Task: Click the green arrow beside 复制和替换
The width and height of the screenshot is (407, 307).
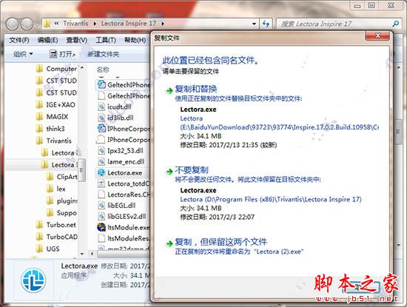Action: 169,90
